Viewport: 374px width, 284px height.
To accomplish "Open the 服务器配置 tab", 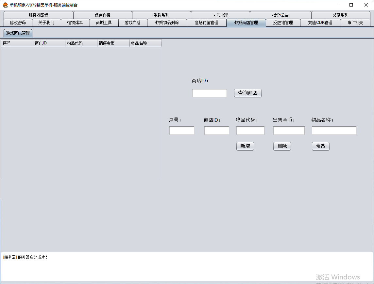I will pyautogui.click(x=38, y=15).
